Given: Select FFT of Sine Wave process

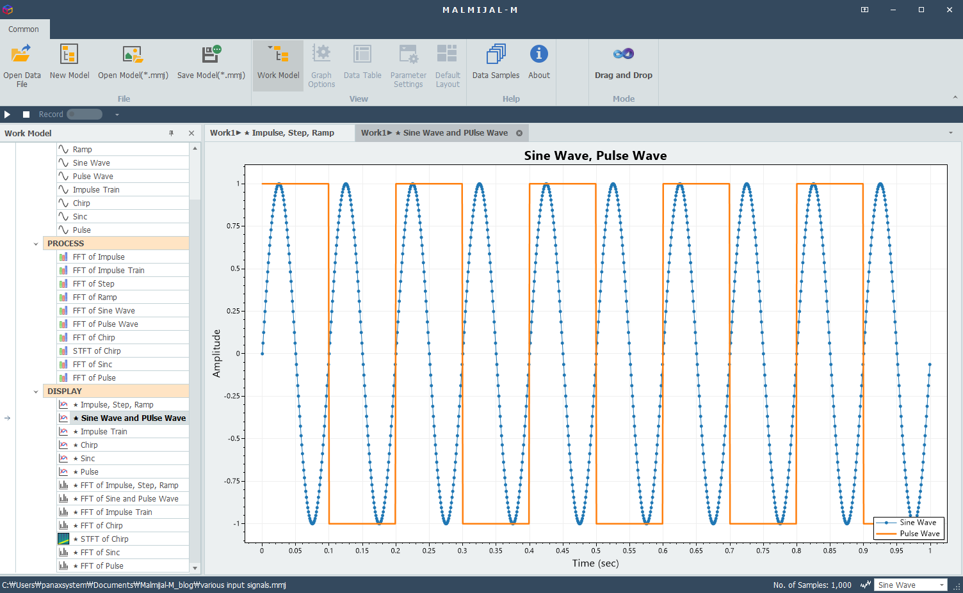Looking at the screenshot, I should 123,311.
